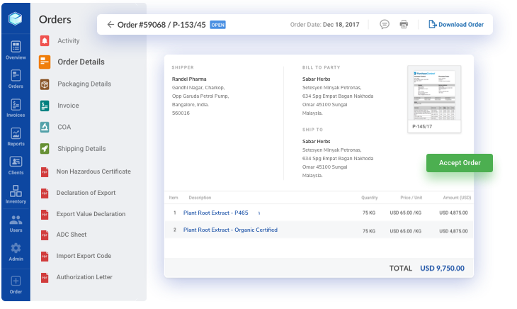Image resolution: width=517 pixels, height=309 pixels.
Task: Go to Orders in left navigation bar
Action: [16, 79]
